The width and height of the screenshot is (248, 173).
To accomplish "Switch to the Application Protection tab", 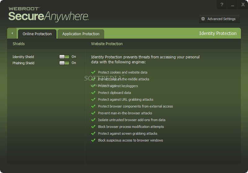I will coord(81,34).
